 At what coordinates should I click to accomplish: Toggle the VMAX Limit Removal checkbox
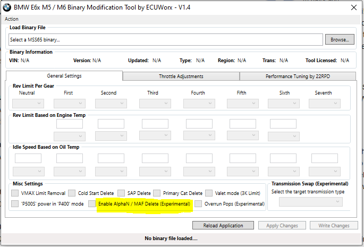(x=15, y=193)
